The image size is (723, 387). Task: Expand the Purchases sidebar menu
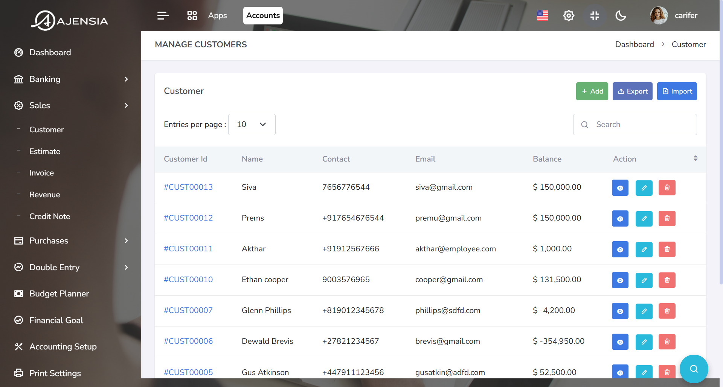[71, 240]
